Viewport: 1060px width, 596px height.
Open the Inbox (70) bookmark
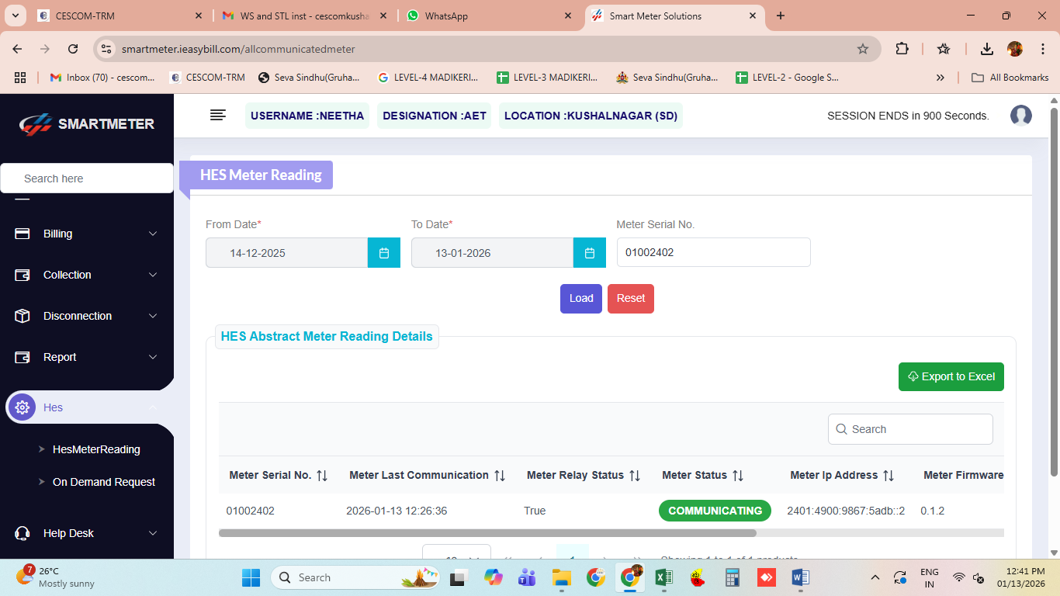(102, 78)
